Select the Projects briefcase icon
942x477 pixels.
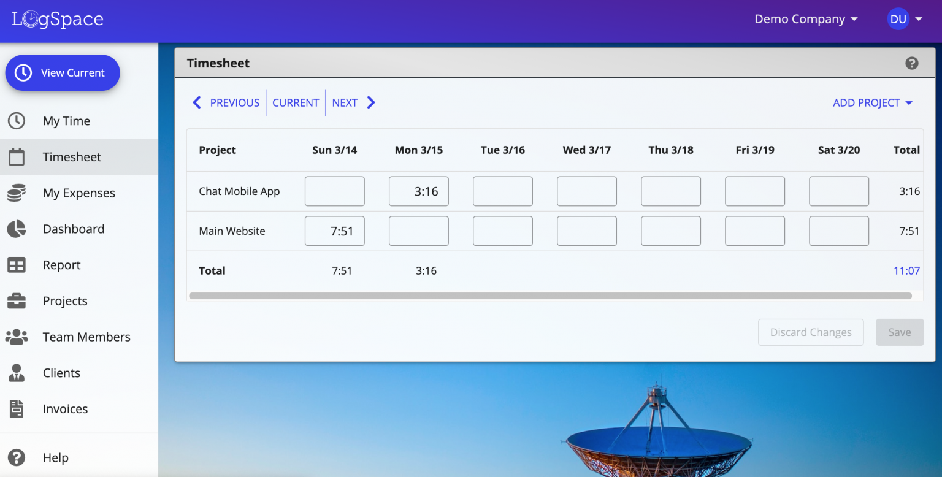pyautogui.click(x=16, y=301)
